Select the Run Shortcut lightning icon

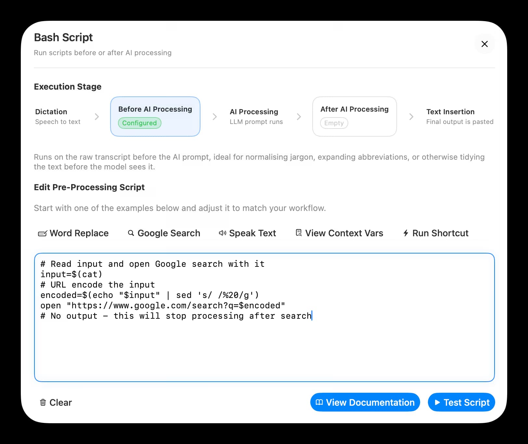click(x=405, y=233)
